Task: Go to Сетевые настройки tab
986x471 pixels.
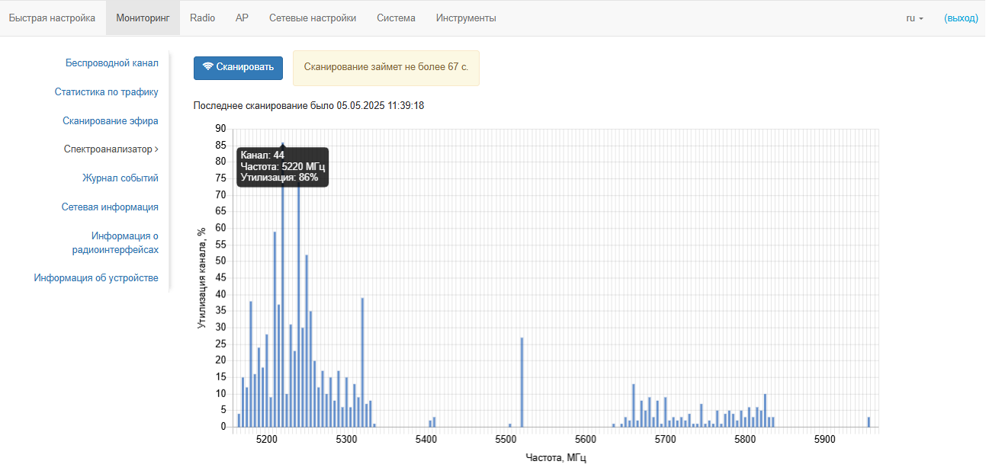Action: tap(313, 18)
